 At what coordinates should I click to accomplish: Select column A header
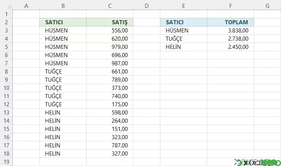[x=26, y=6]
